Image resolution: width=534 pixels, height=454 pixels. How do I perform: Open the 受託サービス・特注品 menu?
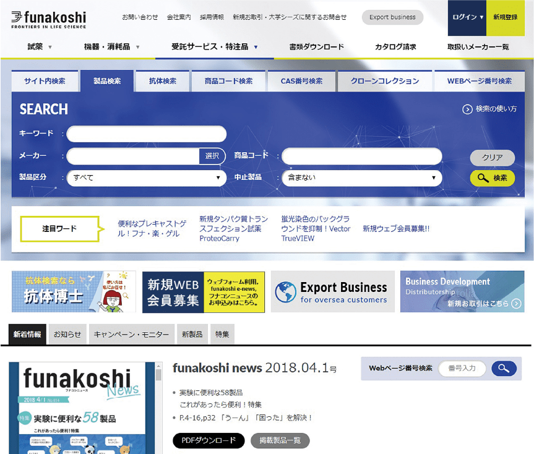pyautogui.click(x=214, y=47)
